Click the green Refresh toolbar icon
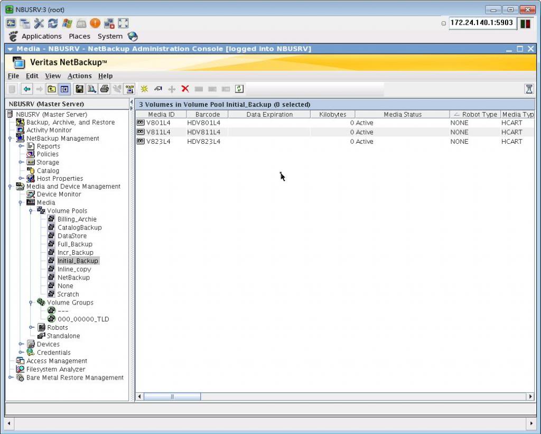The width and height of the screenshot is (541, 434). [x=239, y=89]
